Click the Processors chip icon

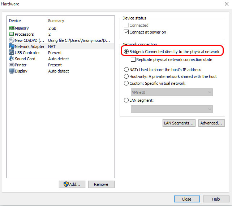point(11,34)
